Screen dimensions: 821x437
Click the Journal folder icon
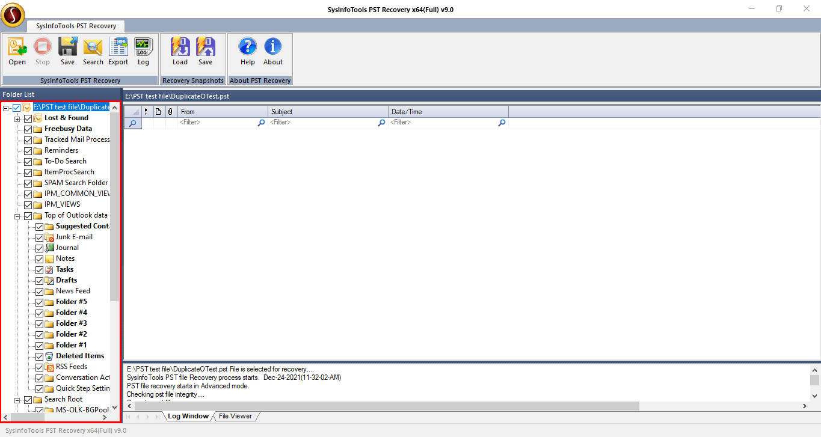50,248
